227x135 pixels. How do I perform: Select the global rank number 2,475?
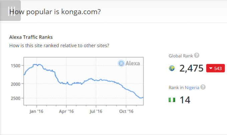click(191, 68)
